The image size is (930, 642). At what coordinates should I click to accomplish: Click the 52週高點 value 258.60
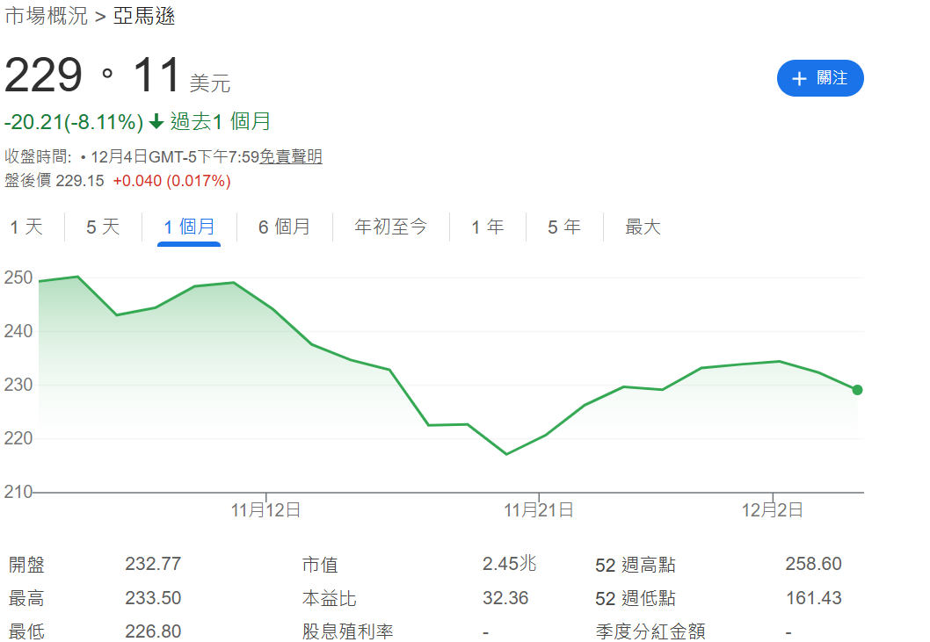[x=813, y=564]
